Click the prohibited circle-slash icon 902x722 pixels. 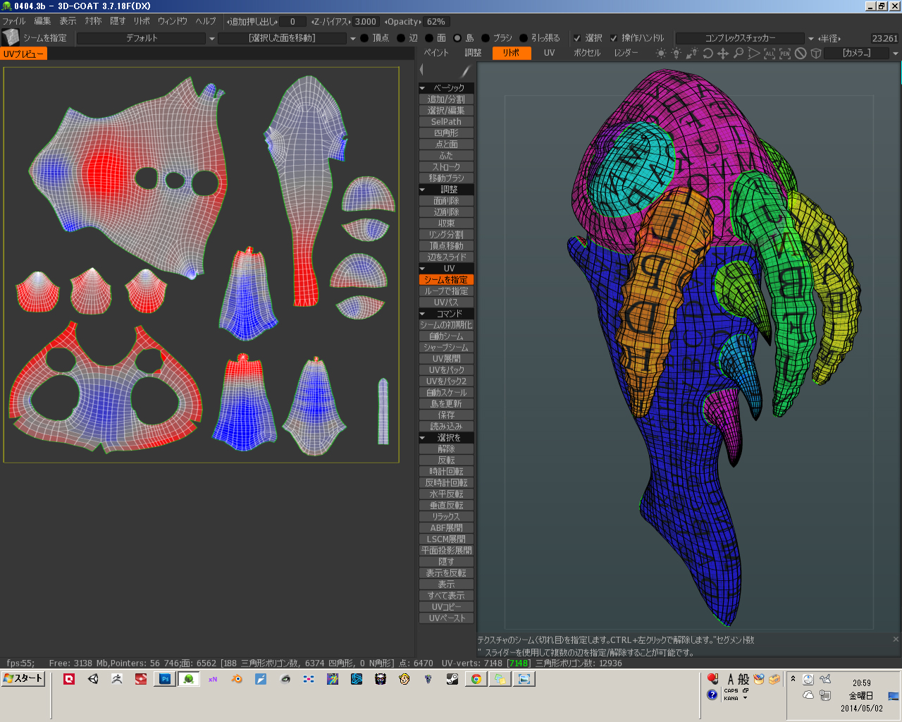[801, 53]
